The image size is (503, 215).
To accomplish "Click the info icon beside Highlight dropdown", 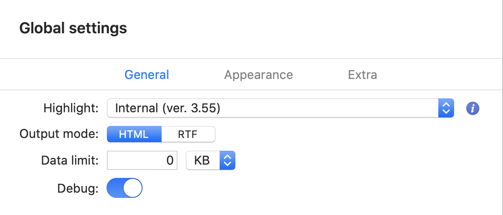I will click(x=472, y=108).
